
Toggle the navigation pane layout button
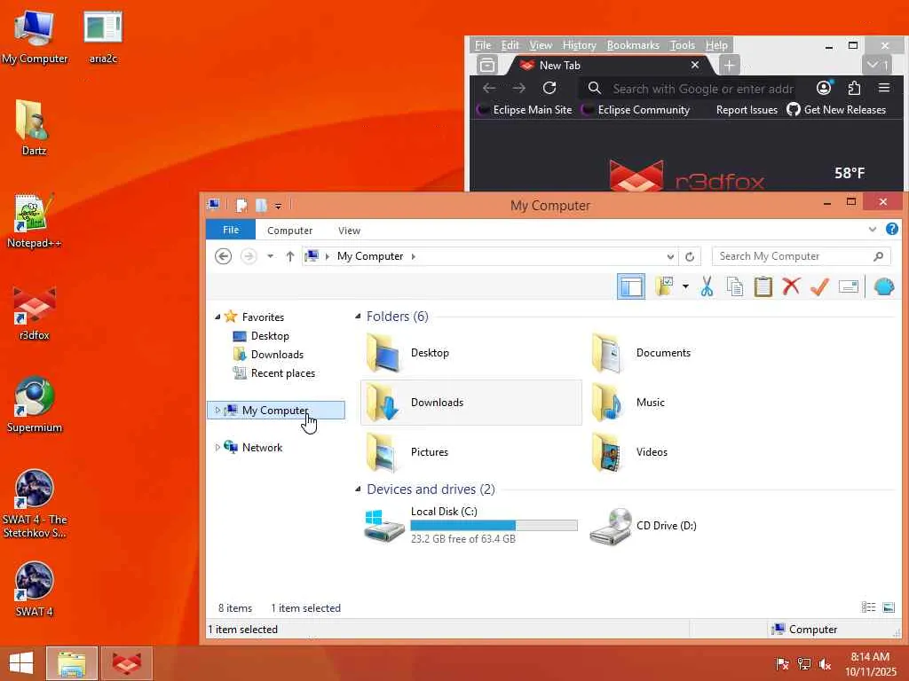[631, 286]
